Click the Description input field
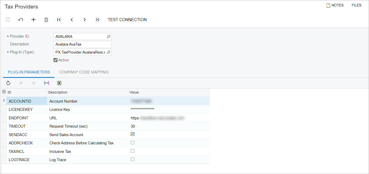 pos(82,44)
